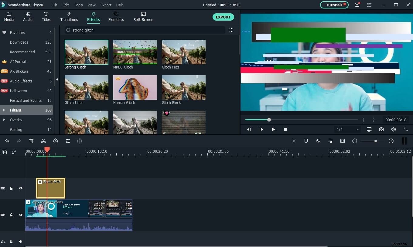413x247 pixels.
Task: Mute the audio track with the speaker icon
Action: 20,242
